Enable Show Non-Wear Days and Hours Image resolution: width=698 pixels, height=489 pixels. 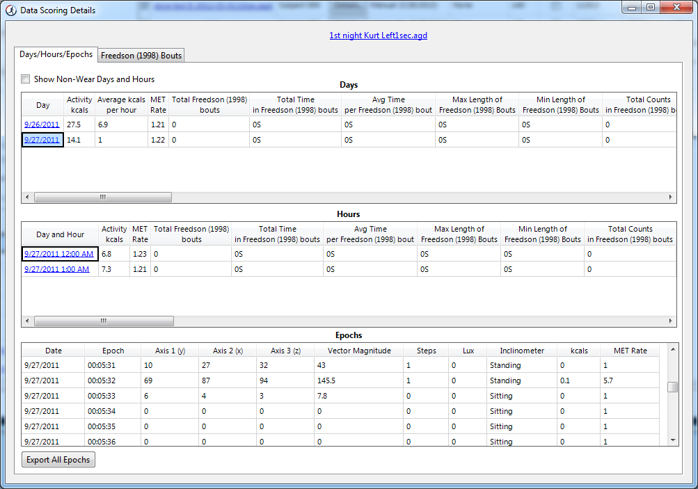25,79
